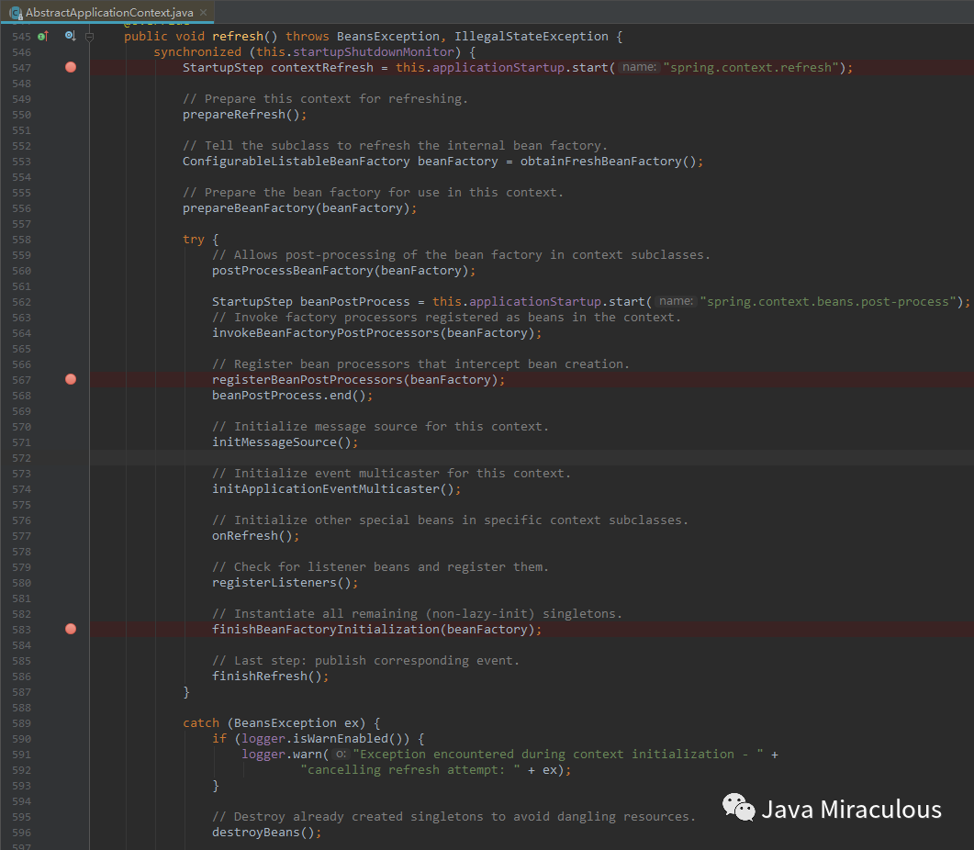974x850 pixels.
Task: Collapse the refresh() method with the fold marker
Action: 89,37
